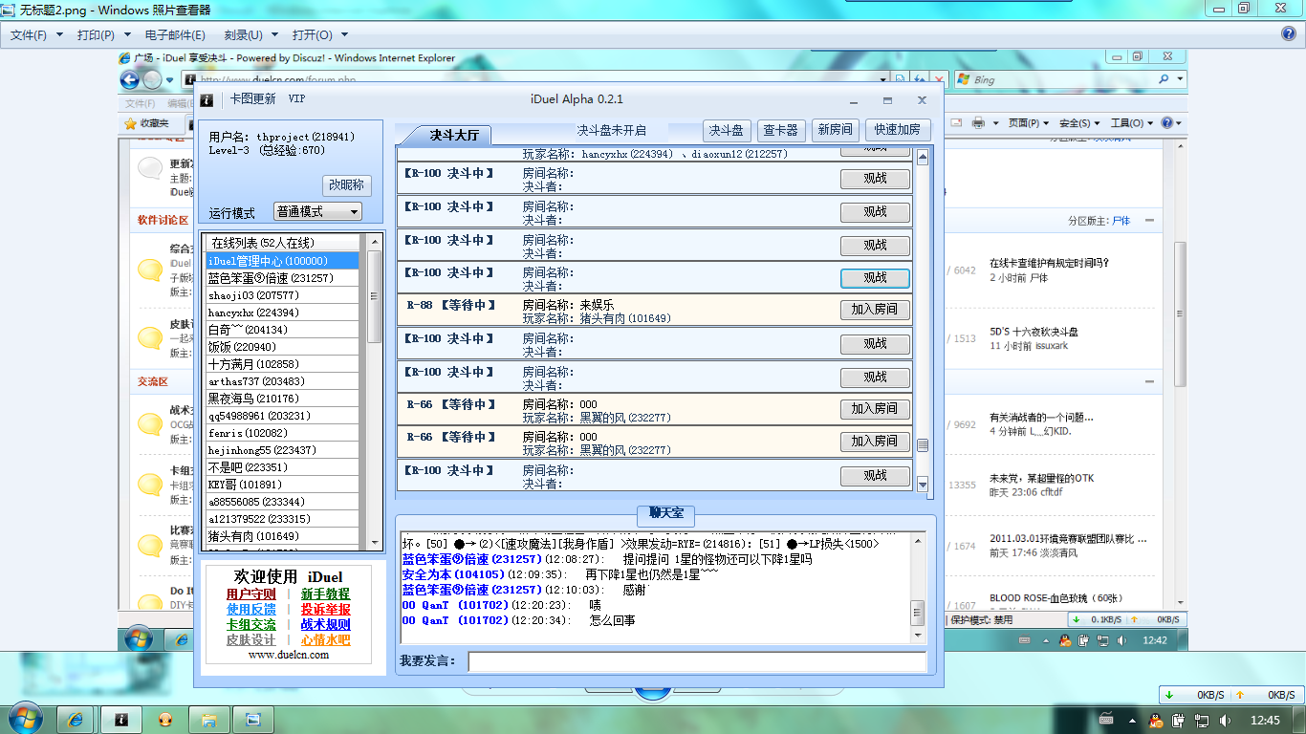Select user 蓝色笨蛋⑨倍速 in online list

tap(282, 278)
